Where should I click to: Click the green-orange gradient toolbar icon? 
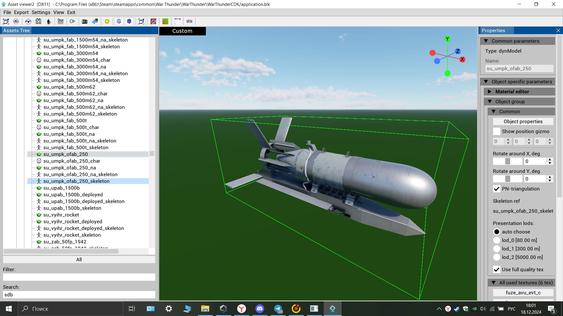[x=165, y=21]
